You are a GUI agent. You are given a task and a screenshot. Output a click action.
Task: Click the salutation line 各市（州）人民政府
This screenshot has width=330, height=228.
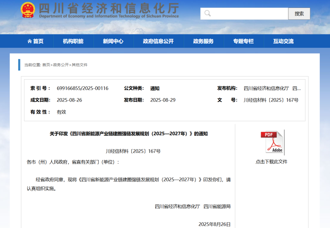click(73, 162)
